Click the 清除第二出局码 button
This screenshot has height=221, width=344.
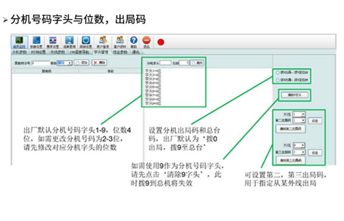[x=290, y=129]
